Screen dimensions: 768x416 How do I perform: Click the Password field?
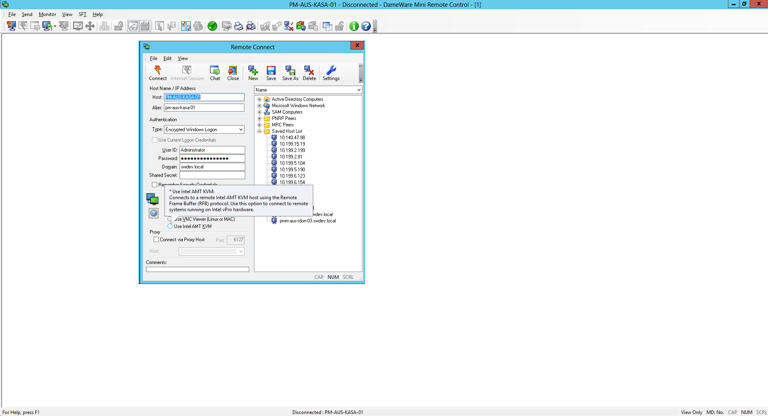tap(212, 158)
